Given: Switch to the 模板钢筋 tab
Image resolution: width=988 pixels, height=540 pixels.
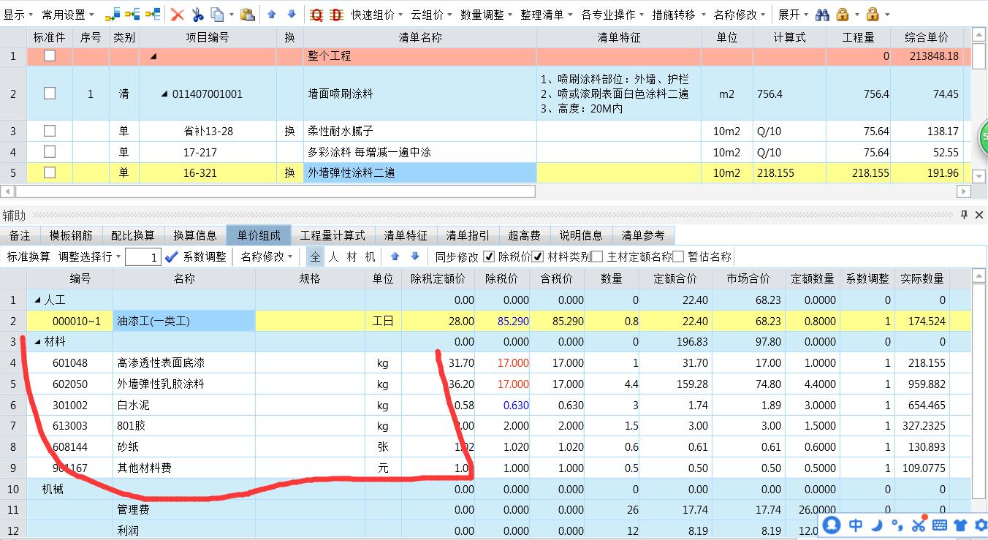Looking at the screenshot, I should [71, 235].
